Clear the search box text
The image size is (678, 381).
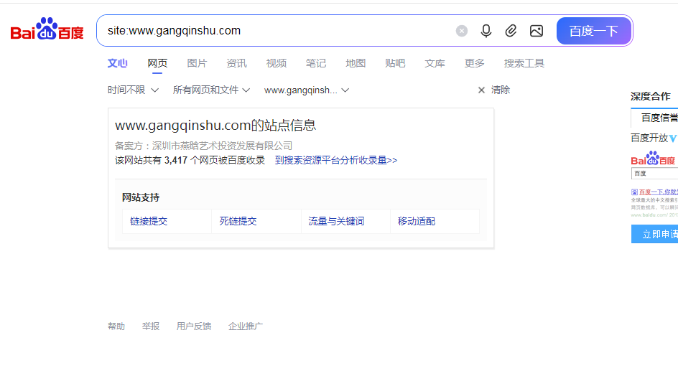point(461,31)
